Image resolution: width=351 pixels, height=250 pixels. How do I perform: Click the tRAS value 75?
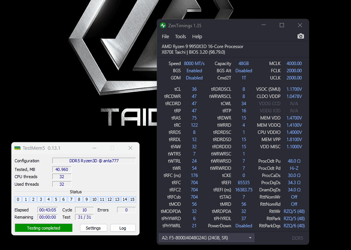point(194,118)
